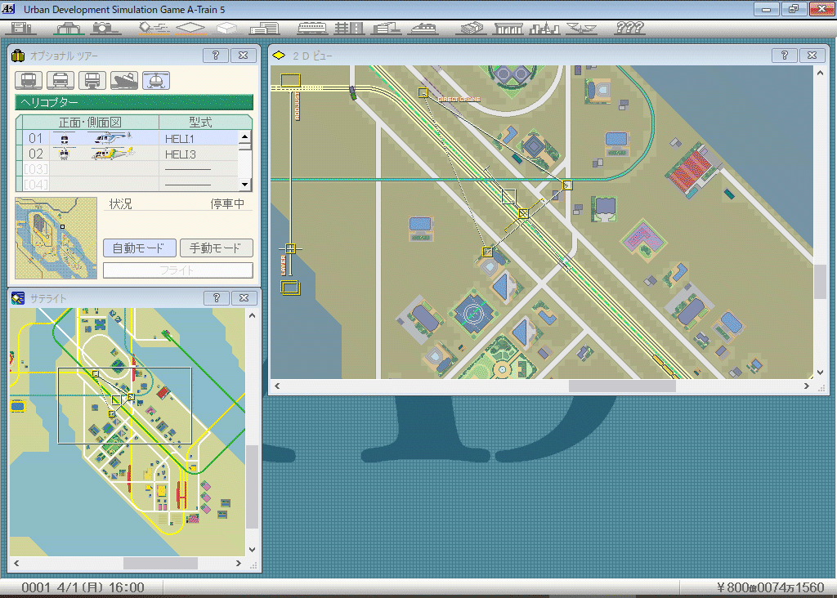This screenshot has width=837, height=598.
Task: Select the ship vehicle type icon
Action: (x=124, y=81)
